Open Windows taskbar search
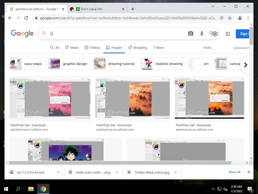Viewport: 258px width, 194px height. coord(18,189)
